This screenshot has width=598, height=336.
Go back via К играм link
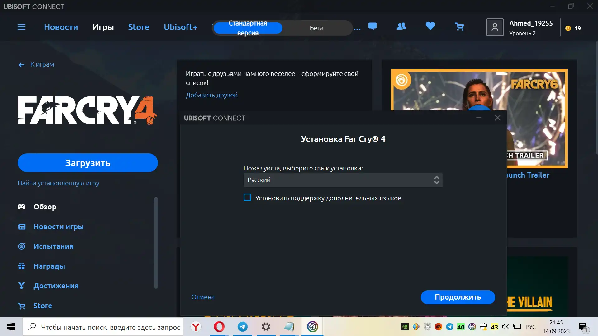[x=42, y=64]
